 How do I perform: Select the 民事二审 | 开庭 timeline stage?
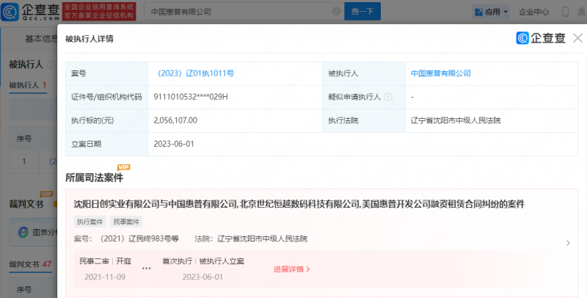coord(105,261)
